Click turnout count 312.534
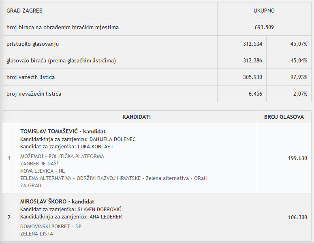This screenshot has height=244, width=314. 252,44
